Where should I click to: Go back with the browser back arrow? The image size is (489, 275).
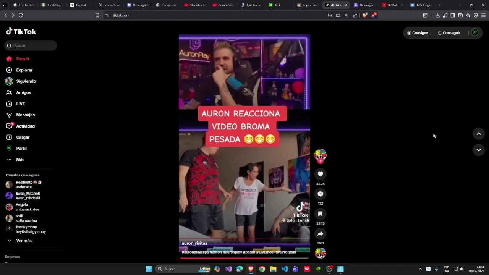(x=5, y=15)
